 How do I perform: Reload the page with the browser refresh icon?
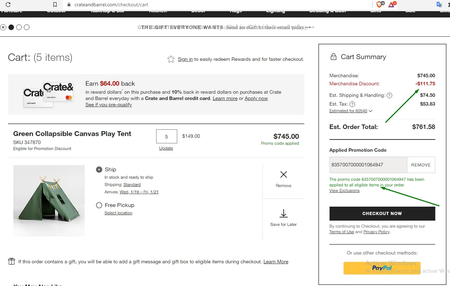coord(8,5)
